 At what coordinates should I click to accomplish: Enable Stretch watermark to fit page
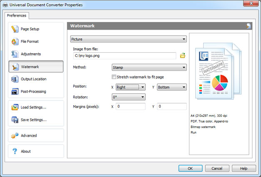coord(114,77)
